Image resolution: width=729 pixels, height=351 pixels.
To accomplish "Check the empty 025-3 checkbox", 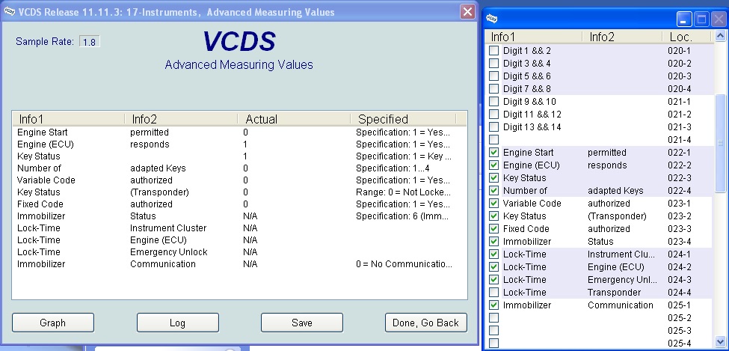I will (493, 331).
